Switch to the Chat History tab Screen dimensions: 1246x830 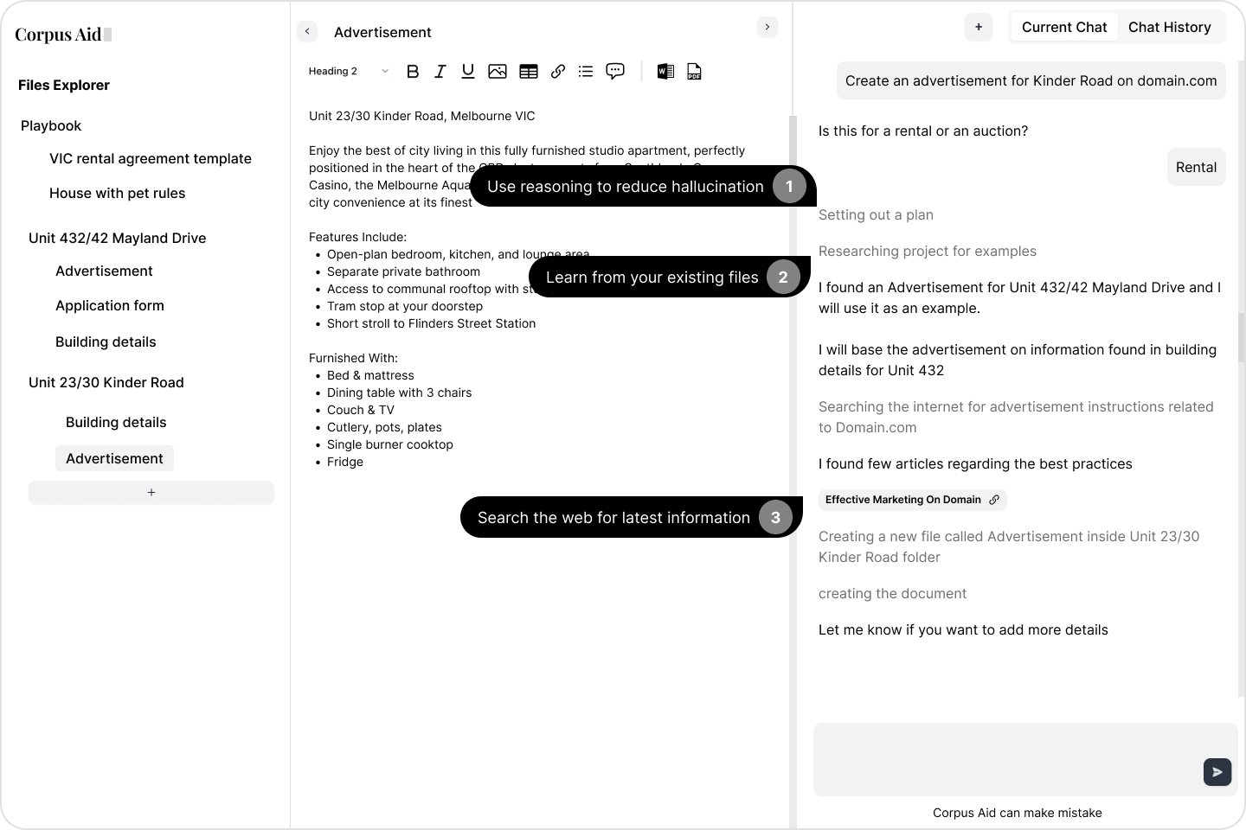(x=1169, y=27)
